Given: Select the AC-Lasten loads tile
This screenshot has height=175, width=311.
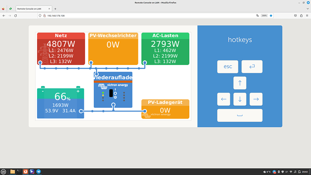Looking at the screenshot, I should click(165, 49).
